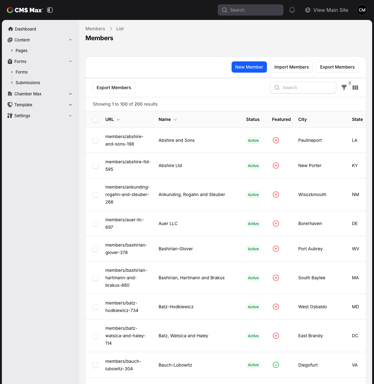The height and width of the screenshot is (384, 374).
Task: Check the Bashirian-Glover row checkbox
Action: (95, 249)
